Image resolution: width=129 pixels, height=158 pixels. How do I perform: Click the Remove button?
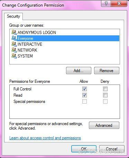[x=107, y=70]
